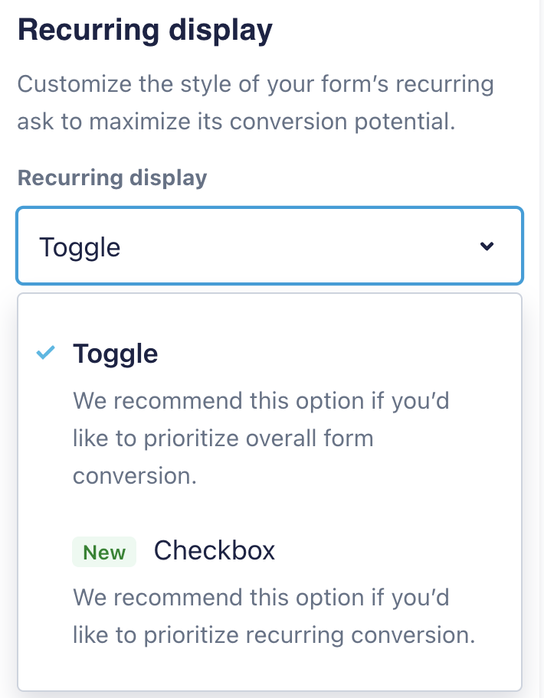Screen dimensions: 544x698
Task: Select the Toggle option in the list
Action: 115,354
